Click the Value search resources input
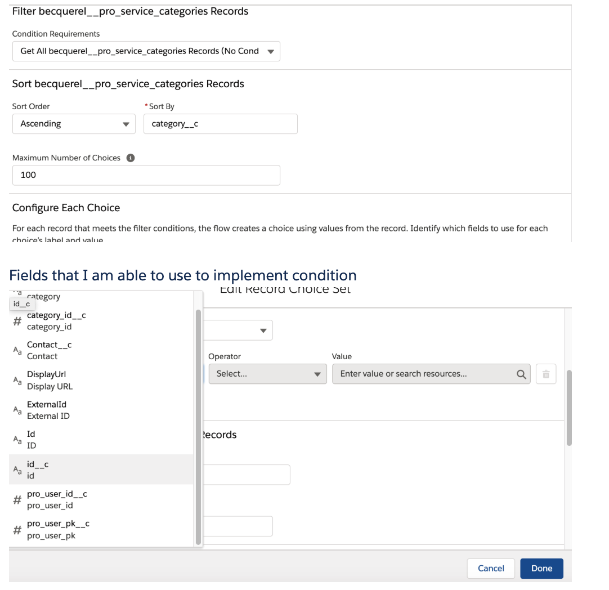The width and height of the screenshot is (609, 590). 425,374
